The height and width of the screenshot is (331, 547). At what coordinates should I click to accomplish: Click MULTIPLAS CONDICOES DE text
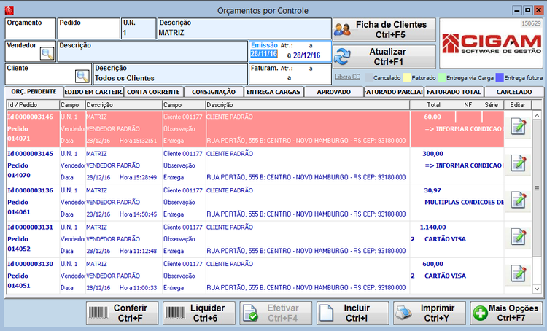pos(465,202)
